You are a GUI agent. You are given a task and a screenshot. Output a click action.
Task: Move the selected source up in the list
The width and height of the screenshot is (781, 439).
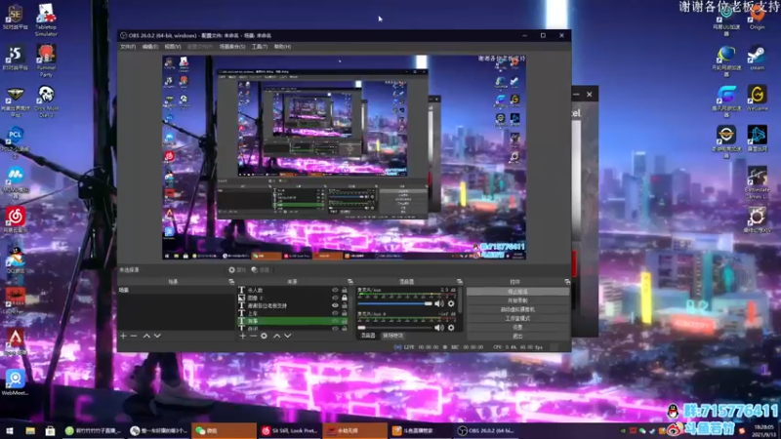click(x=277, y=336)
